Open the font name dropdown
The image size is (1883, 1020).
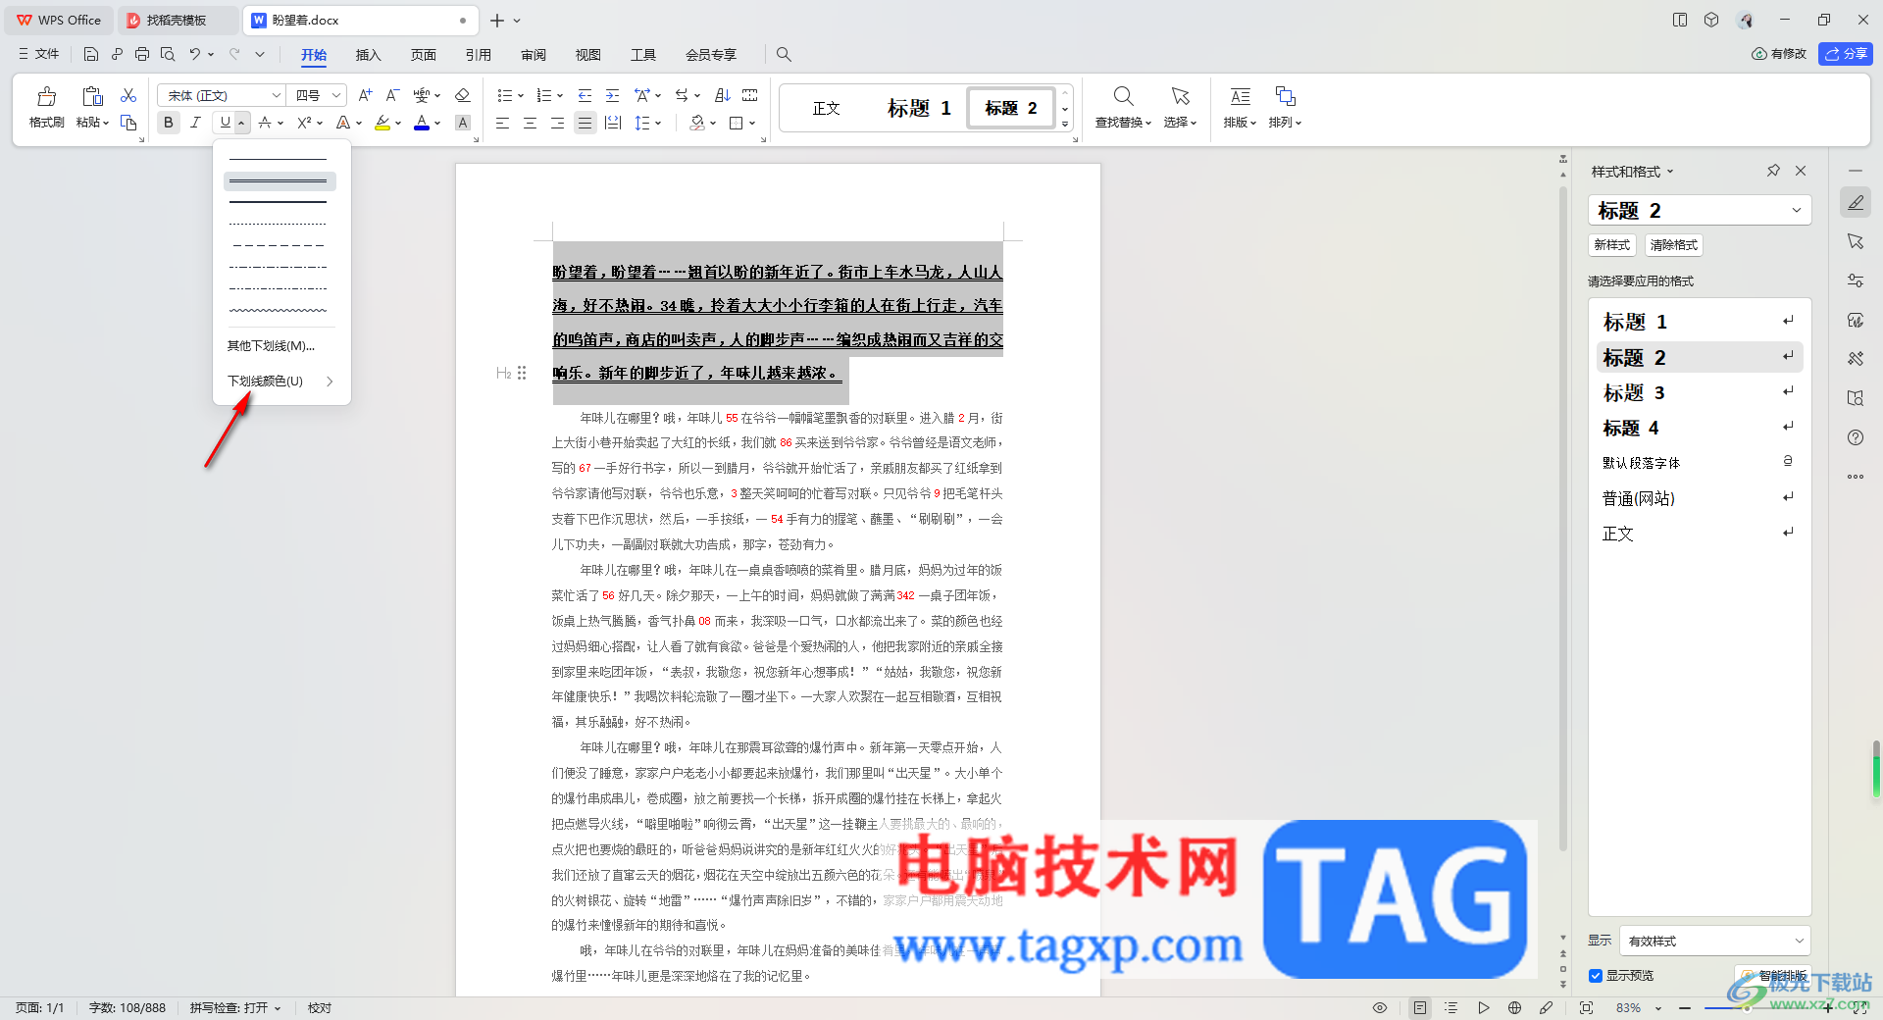coord(277,95)
